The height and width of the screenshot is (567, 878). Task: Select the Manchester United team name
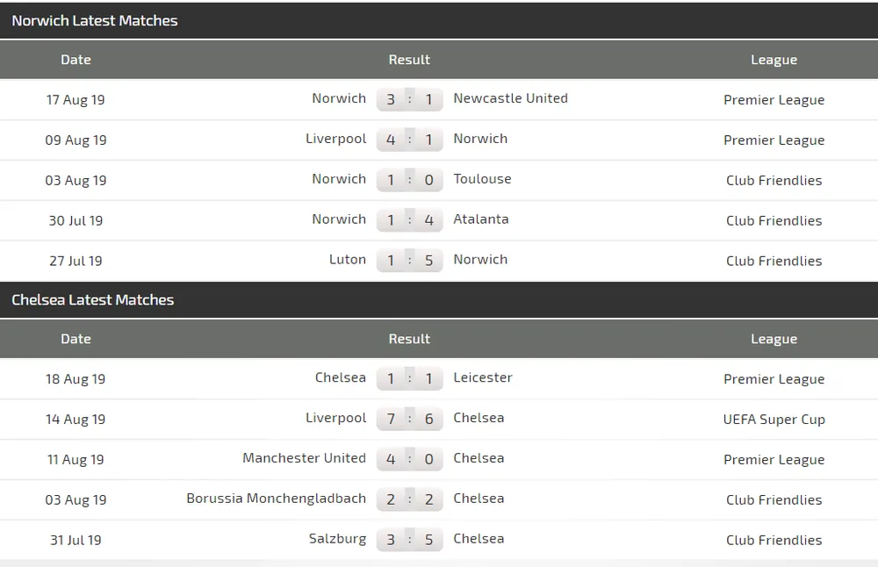click(x=304, y=458)
